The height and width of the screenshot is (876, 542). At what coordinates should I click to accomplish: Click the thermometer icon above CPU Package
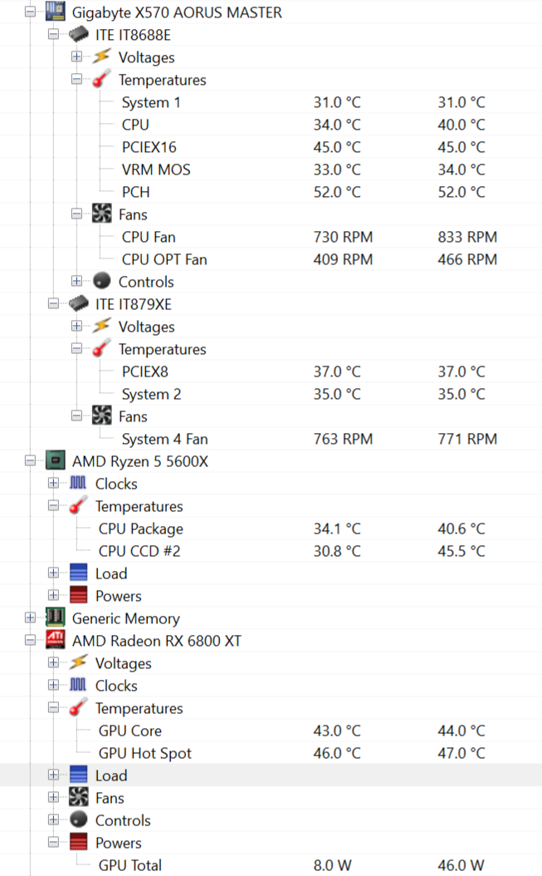click(x=78, y=505)
